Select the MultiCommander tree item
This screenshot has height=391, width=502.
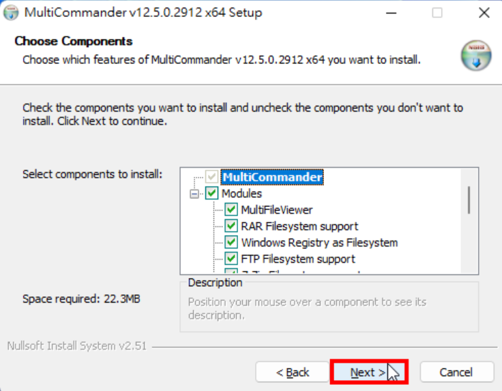click(272, 177)
